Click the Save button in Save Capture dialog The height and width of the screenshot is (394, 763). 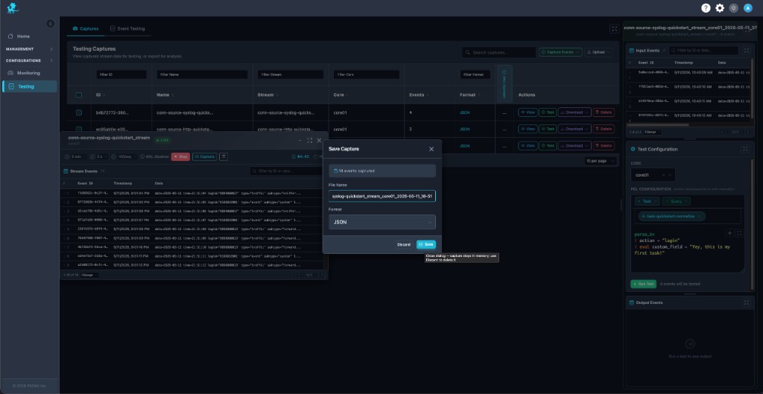[426, 245]
